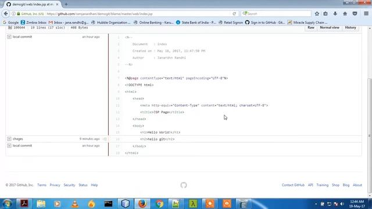
Task: Click the '9 minutes ago' timestamp
Action: click(90, 139)
